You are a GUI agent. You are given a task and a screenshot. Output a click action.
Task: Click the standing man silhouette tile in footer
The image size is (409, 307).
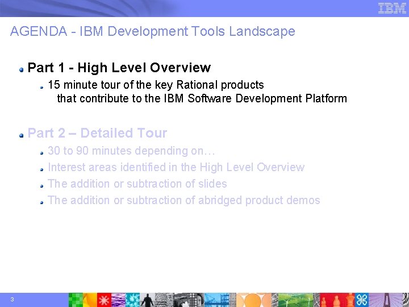[147, 300]
